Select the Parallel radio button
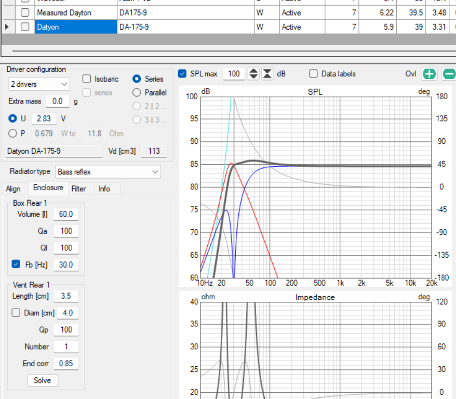 click(137, 92)
